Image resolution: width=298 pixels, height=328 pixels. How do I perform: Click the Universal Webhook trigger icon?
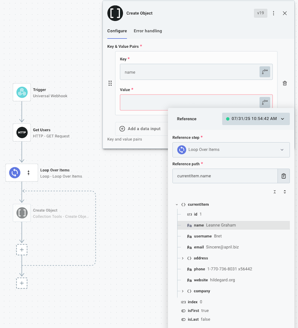click(22, 92)
